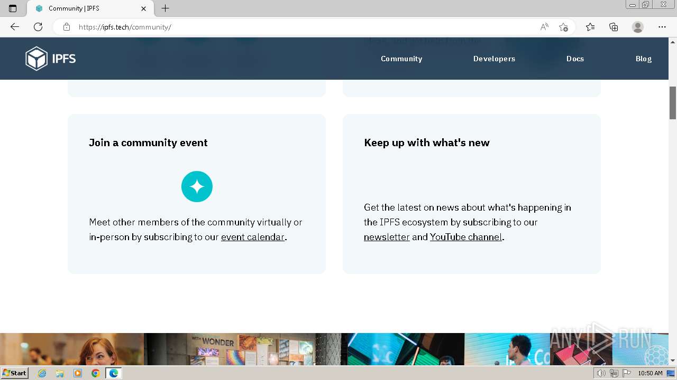Open Action Center flag icon
The height and width of the screenshot is (380, 677).
click(627, 373)
